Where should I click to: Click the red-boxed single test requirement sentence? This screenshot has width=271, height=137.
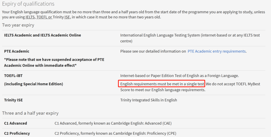[x=162, y=84]
